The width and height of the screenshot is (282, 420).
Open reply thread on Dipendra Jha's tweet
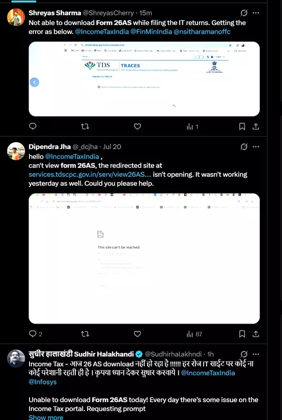tap(35, 334)
